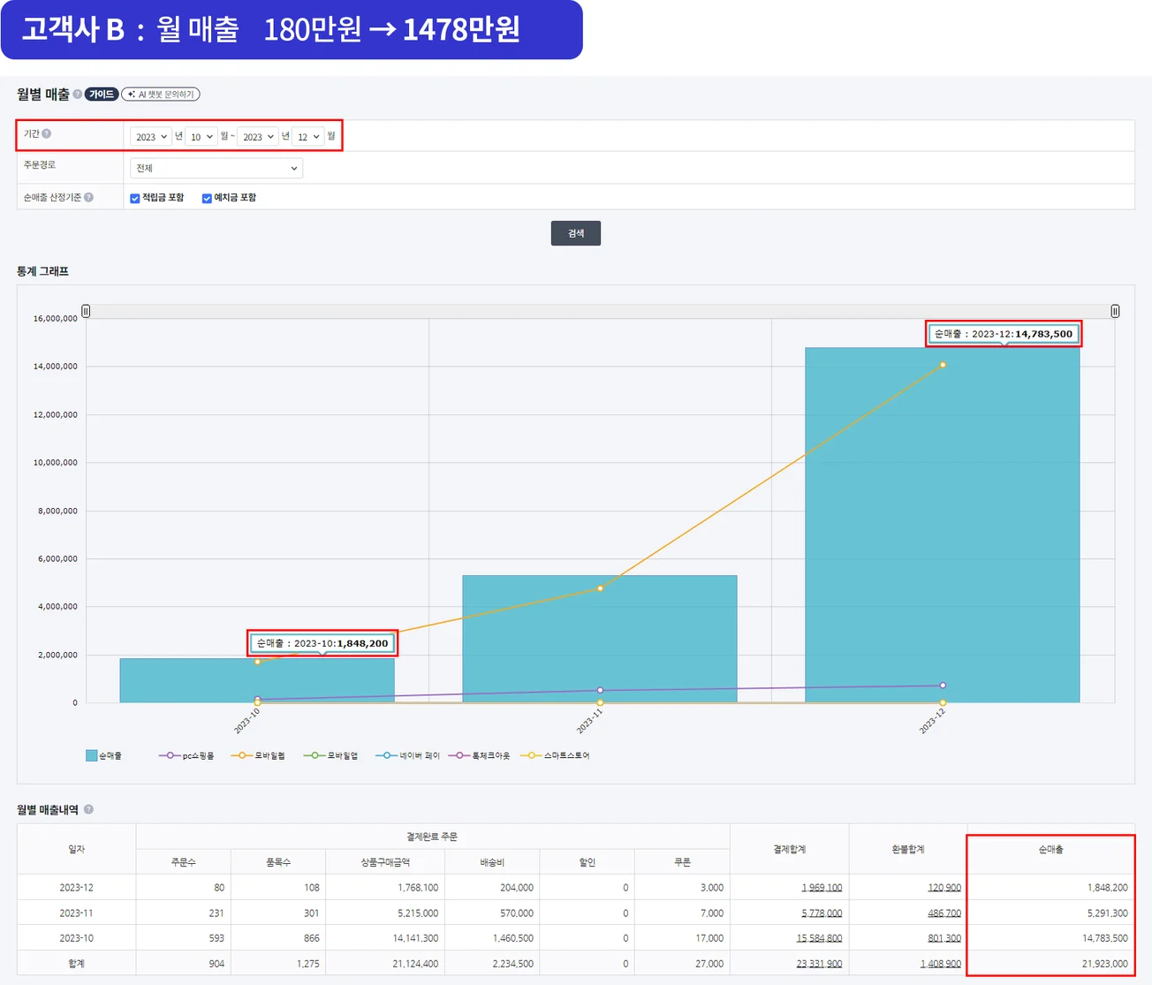This screenshot has height=985, width=1152.
Task: Click pc쇼핑몰 data point for 2023-11
Action: click(600, 691)
